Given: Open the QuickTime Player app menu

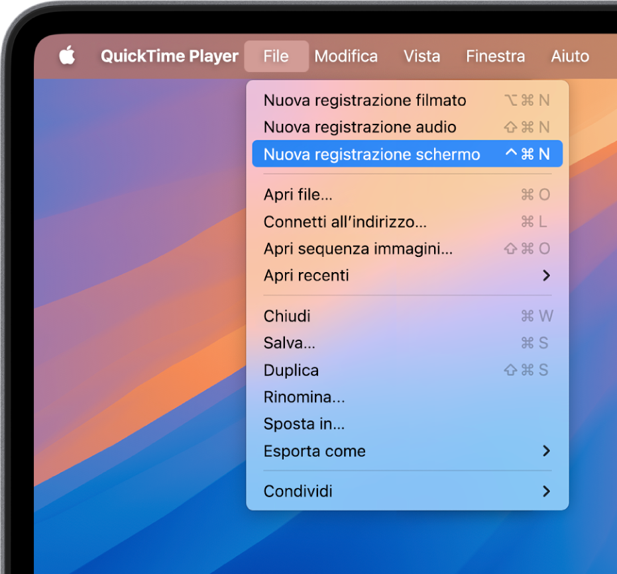Looking at the screenshot, I should pyautogui.click(x=170, y=56).
